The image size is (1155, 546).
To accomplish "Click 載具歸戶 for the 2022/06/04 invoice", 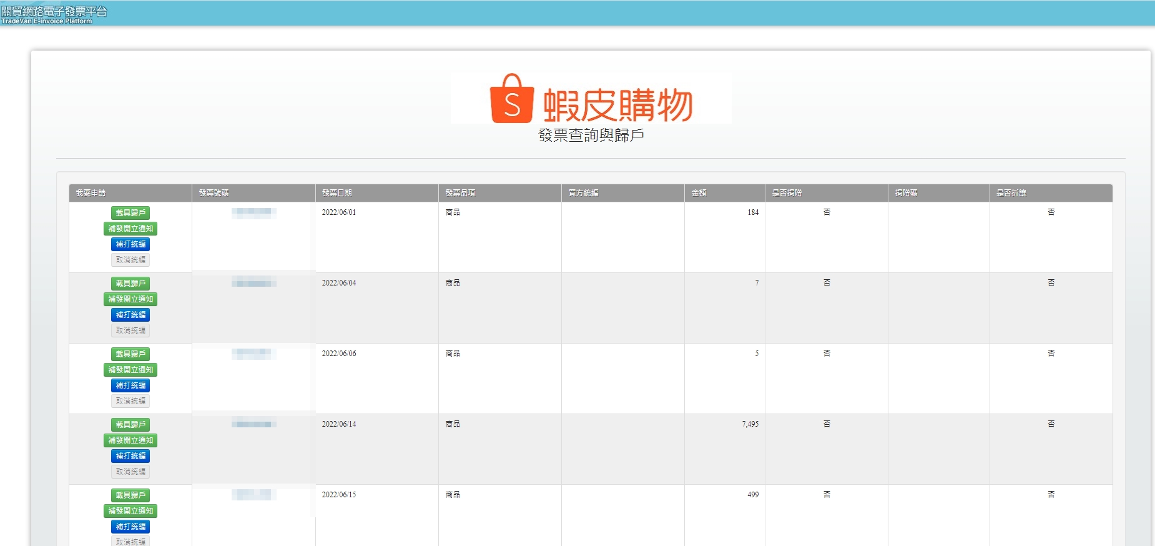I will pyautogui.click(x=130, y=284).
